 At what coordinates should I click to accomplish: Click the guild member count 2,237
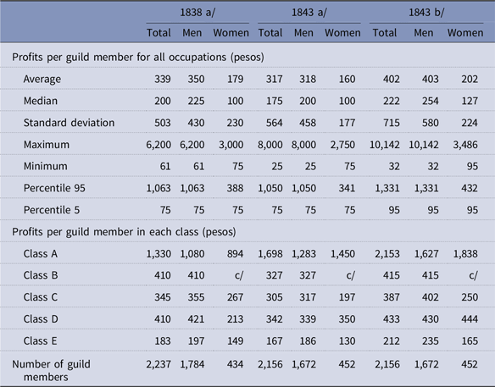click(x=159, y=365)
